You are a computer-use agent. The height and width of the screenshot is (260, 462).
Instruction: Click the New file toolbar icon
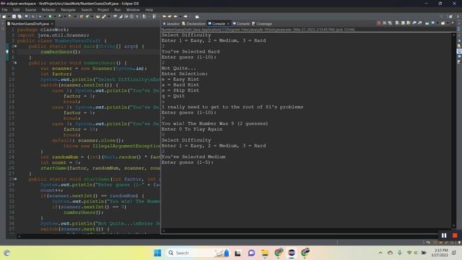tap(4, 17)
